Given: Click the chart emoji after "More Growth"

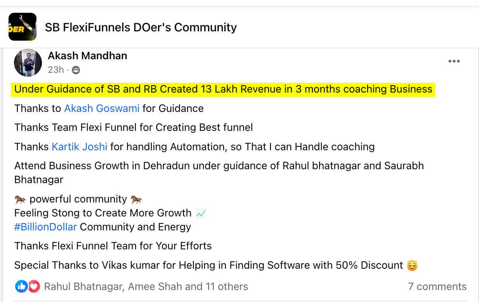Looking at the screenshot, I should point(201,213).
